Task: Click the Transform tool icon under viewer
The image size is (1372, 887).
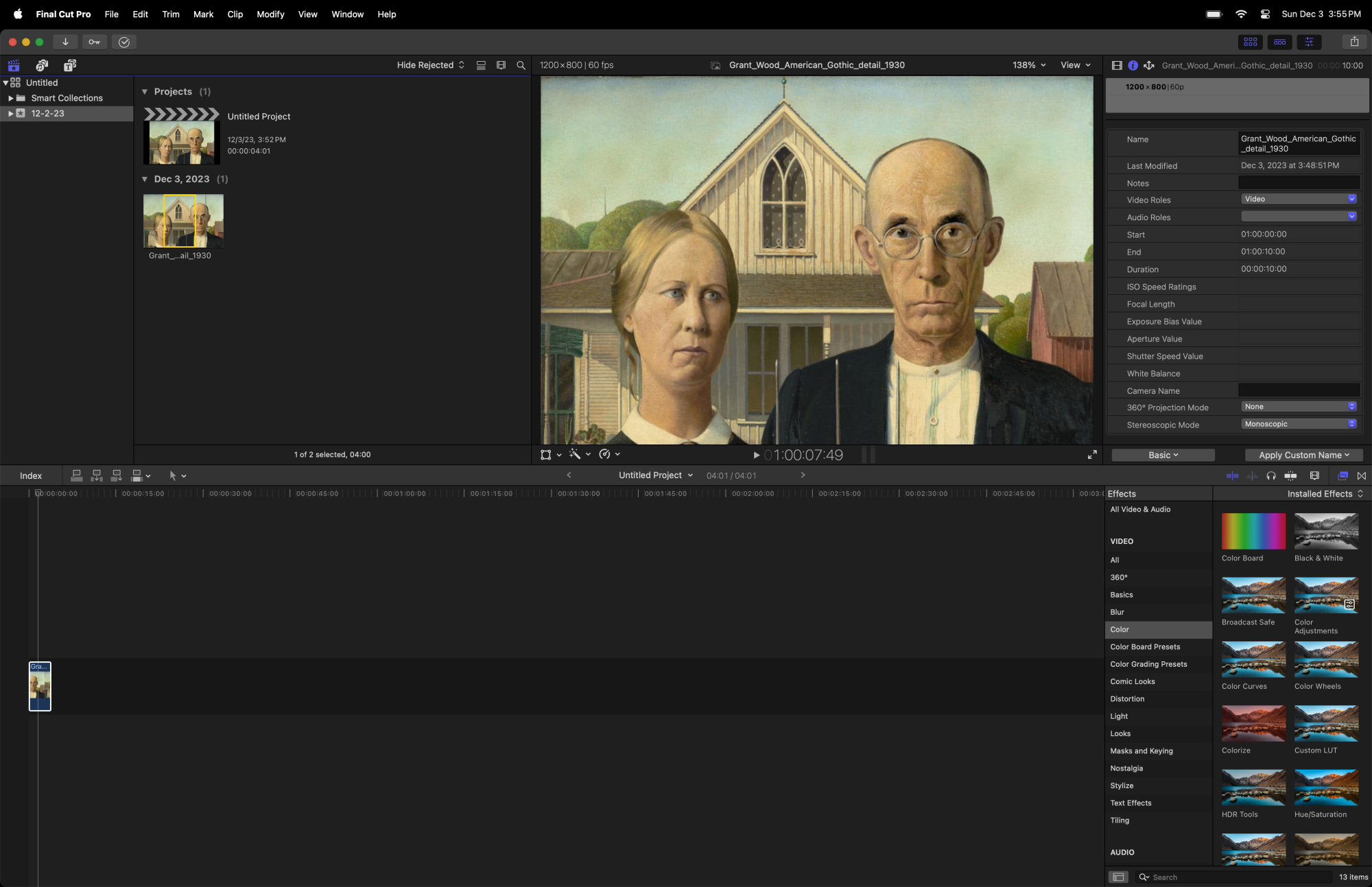Action: coord(546,454)
